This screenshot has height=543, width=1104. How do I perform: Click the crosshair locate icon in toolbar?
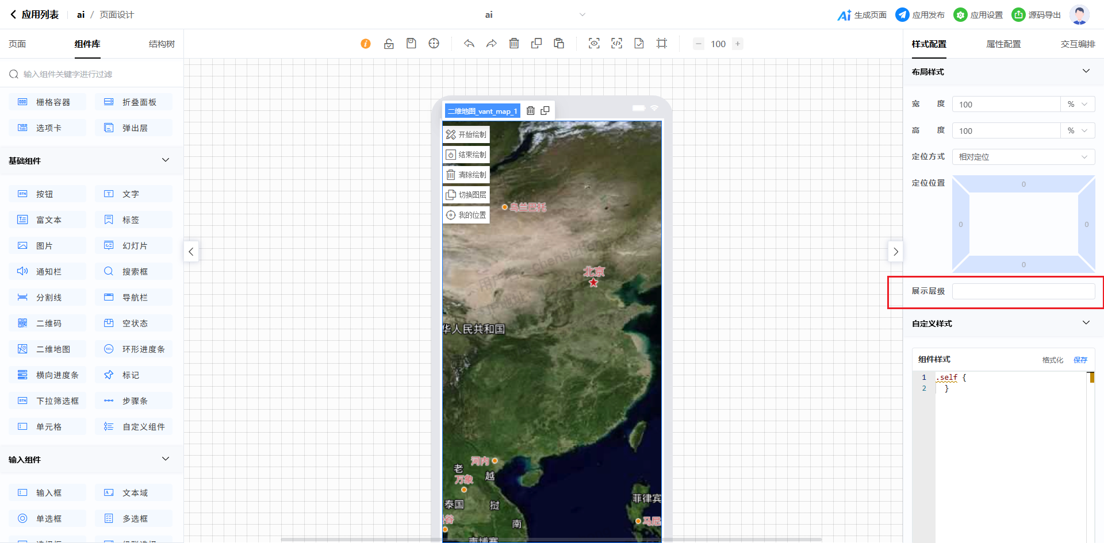coord(434,44)
